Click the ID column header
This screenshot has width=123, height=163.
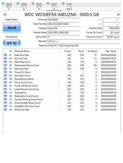pos(11,51)
